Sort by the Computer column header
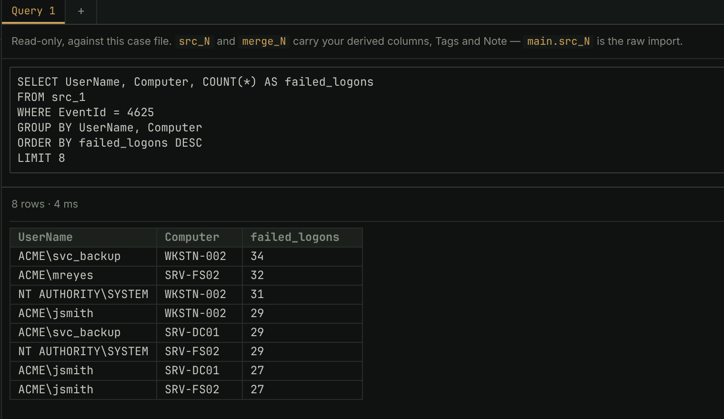This screenshot has width=724, height=419. (200, 237)
